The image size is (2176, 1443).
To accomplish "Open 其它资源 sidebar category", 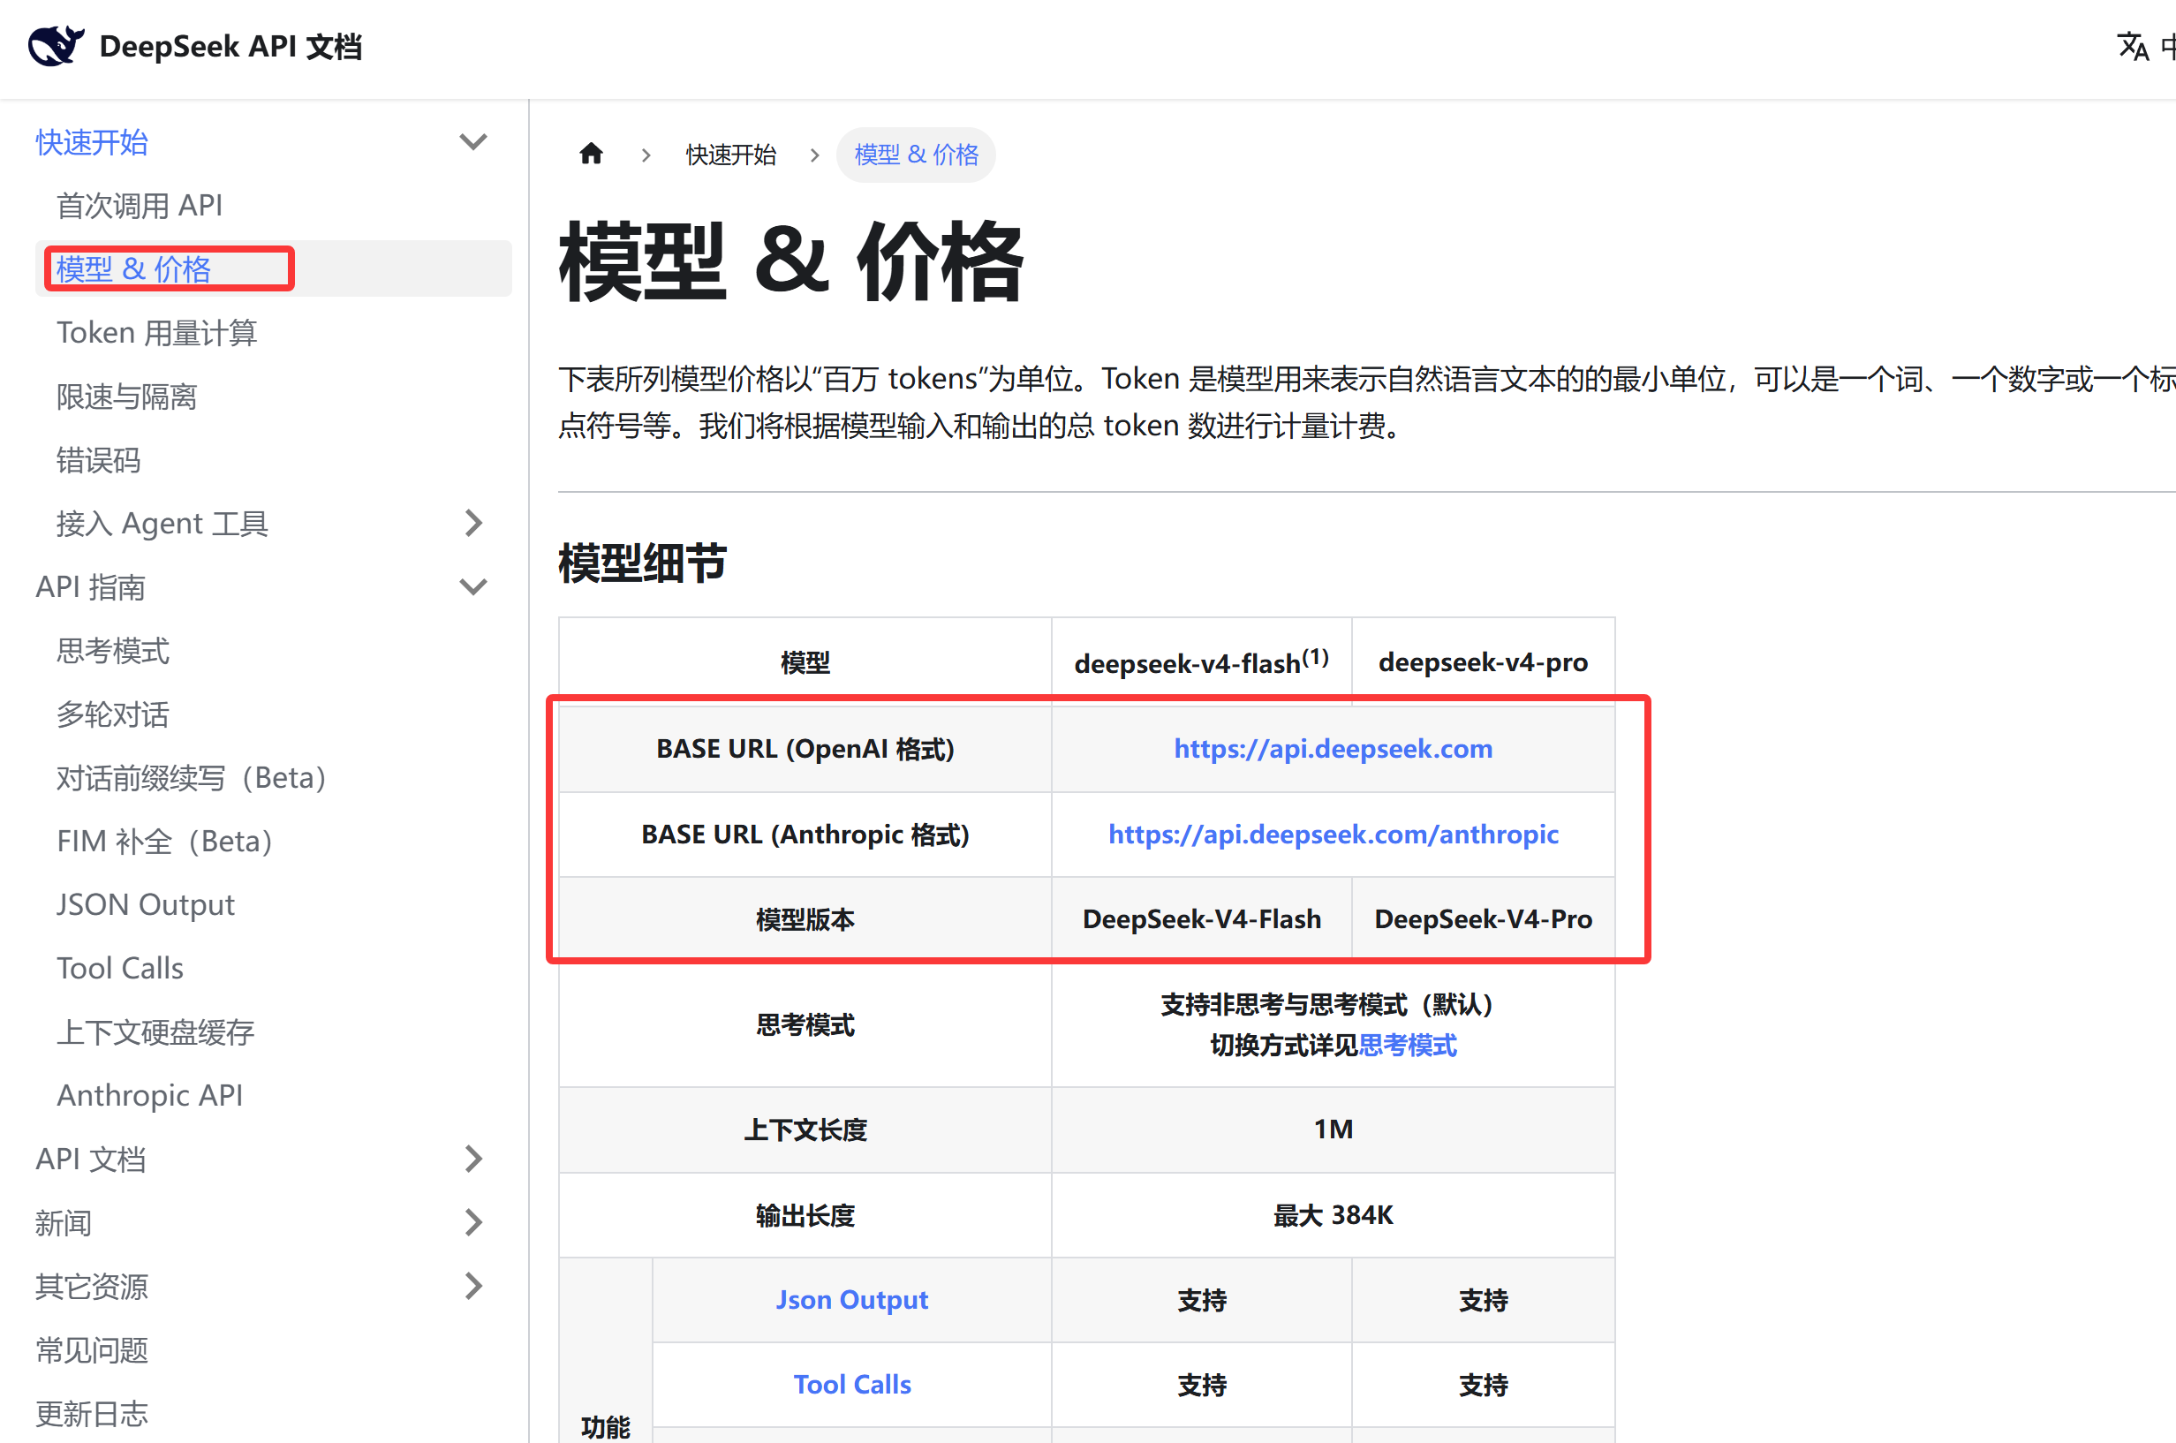I will (x=91, y=1286).
